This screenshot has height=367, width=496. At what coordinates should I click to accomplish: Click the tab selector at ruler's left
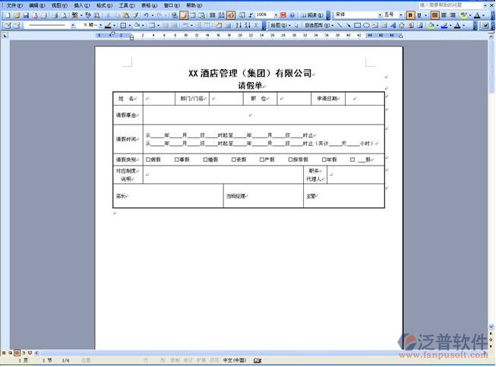(x=5, y=36)
